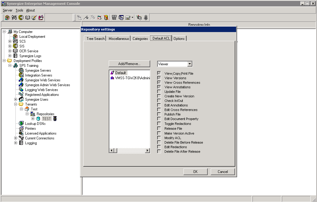The width and height of the screenshot is (317, 202).
Task: Select the Synergize Admin Web Services item
Action: tap(48, 85)
